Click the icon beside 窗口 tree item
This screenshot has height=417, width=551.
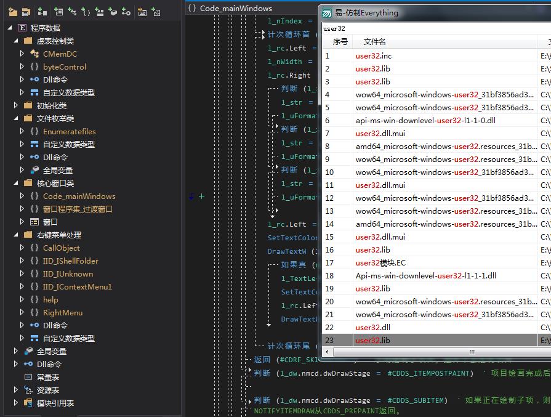coord(34,222)
